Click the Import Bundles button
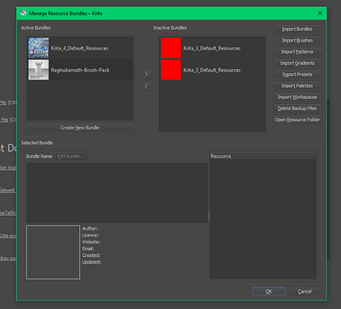 pos(298,29)
